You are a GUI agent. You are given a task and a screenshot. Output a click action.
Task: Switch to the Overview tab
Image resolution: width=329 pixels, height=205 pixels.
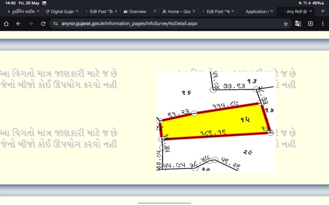(137, 12)
